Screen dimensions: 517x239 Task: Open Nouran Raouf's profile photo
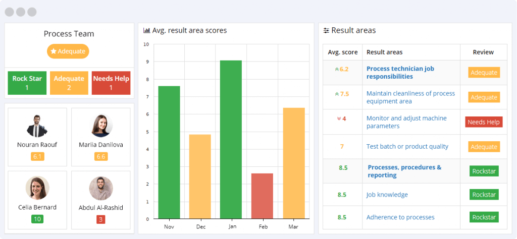37,126
